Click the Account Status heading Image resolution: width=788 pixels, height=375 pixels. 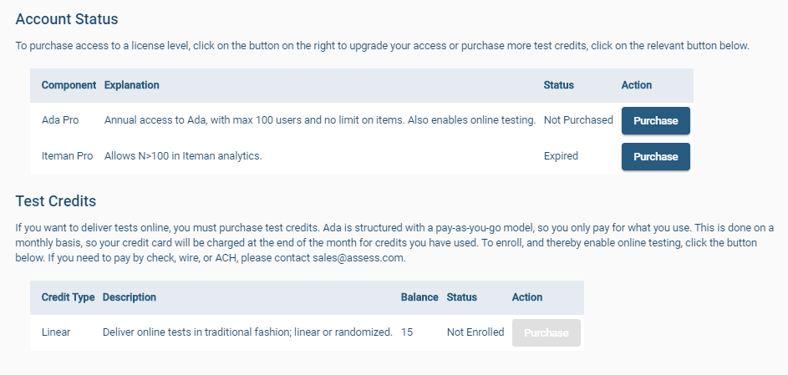[67, 18]
